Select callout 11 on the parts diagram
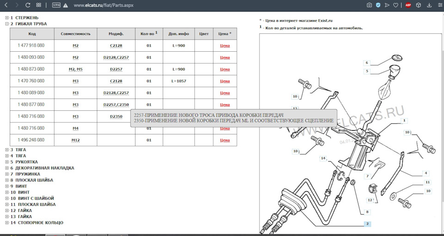The image size is (444, 236). click(427, 182)
